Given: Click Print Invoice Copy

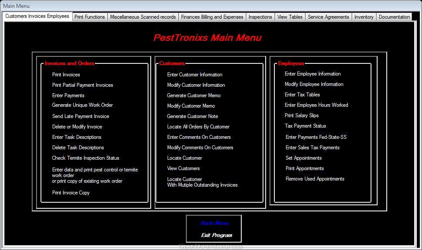Looking at the screenshot, I should (x=71, y=193).
